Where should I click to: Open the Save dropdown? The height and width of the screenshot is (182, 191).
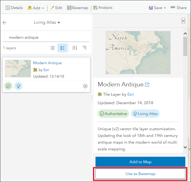point(157,8)
